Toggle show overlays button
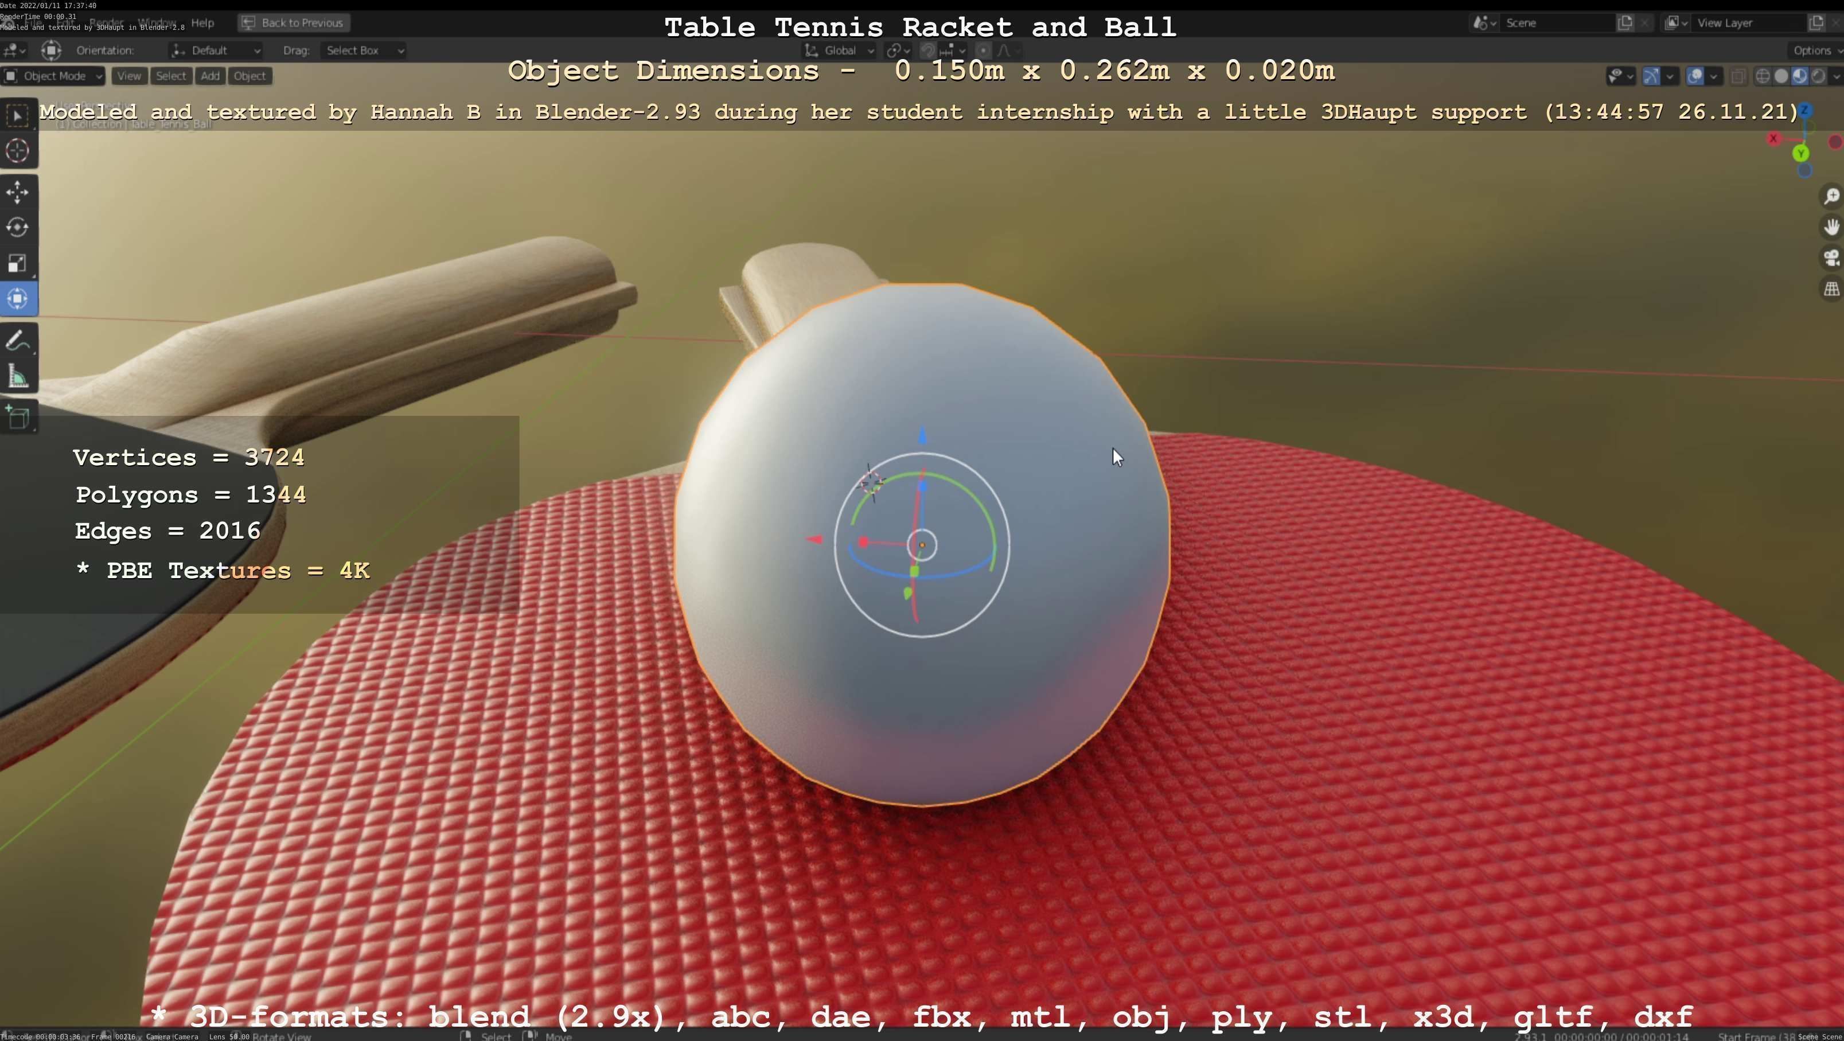This screenshot has width=1844, height=1041. pyautogui.click(x=1694, y=77)
